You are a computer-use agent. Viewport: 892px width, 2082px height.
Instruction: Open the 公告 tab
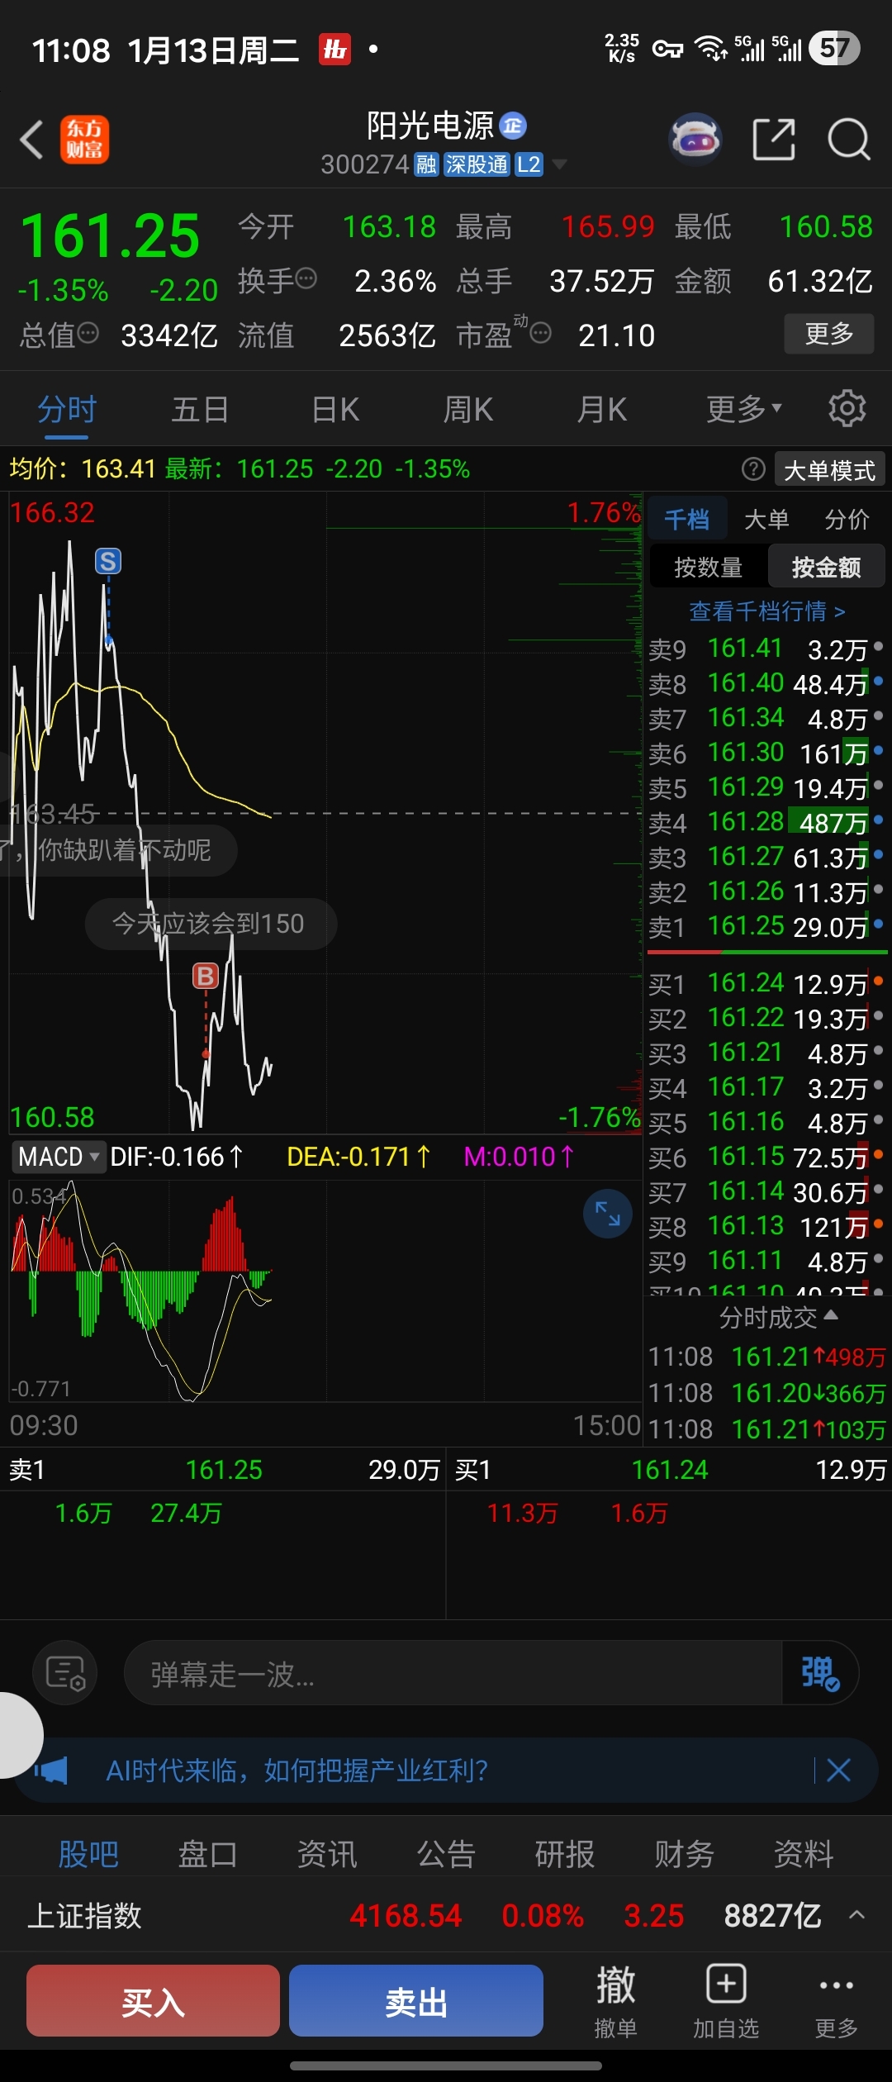446,1855
